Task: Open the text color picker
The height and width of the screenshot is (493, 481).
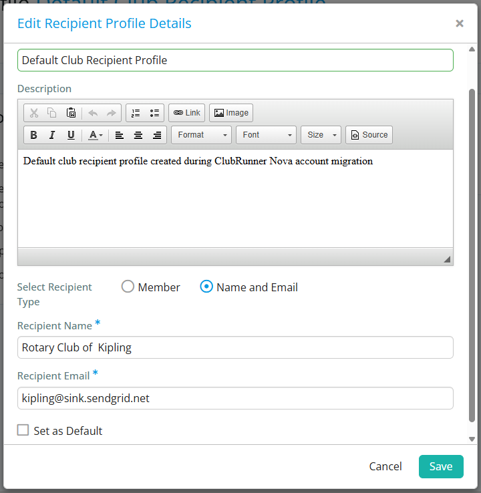Action: coord(96,135)
